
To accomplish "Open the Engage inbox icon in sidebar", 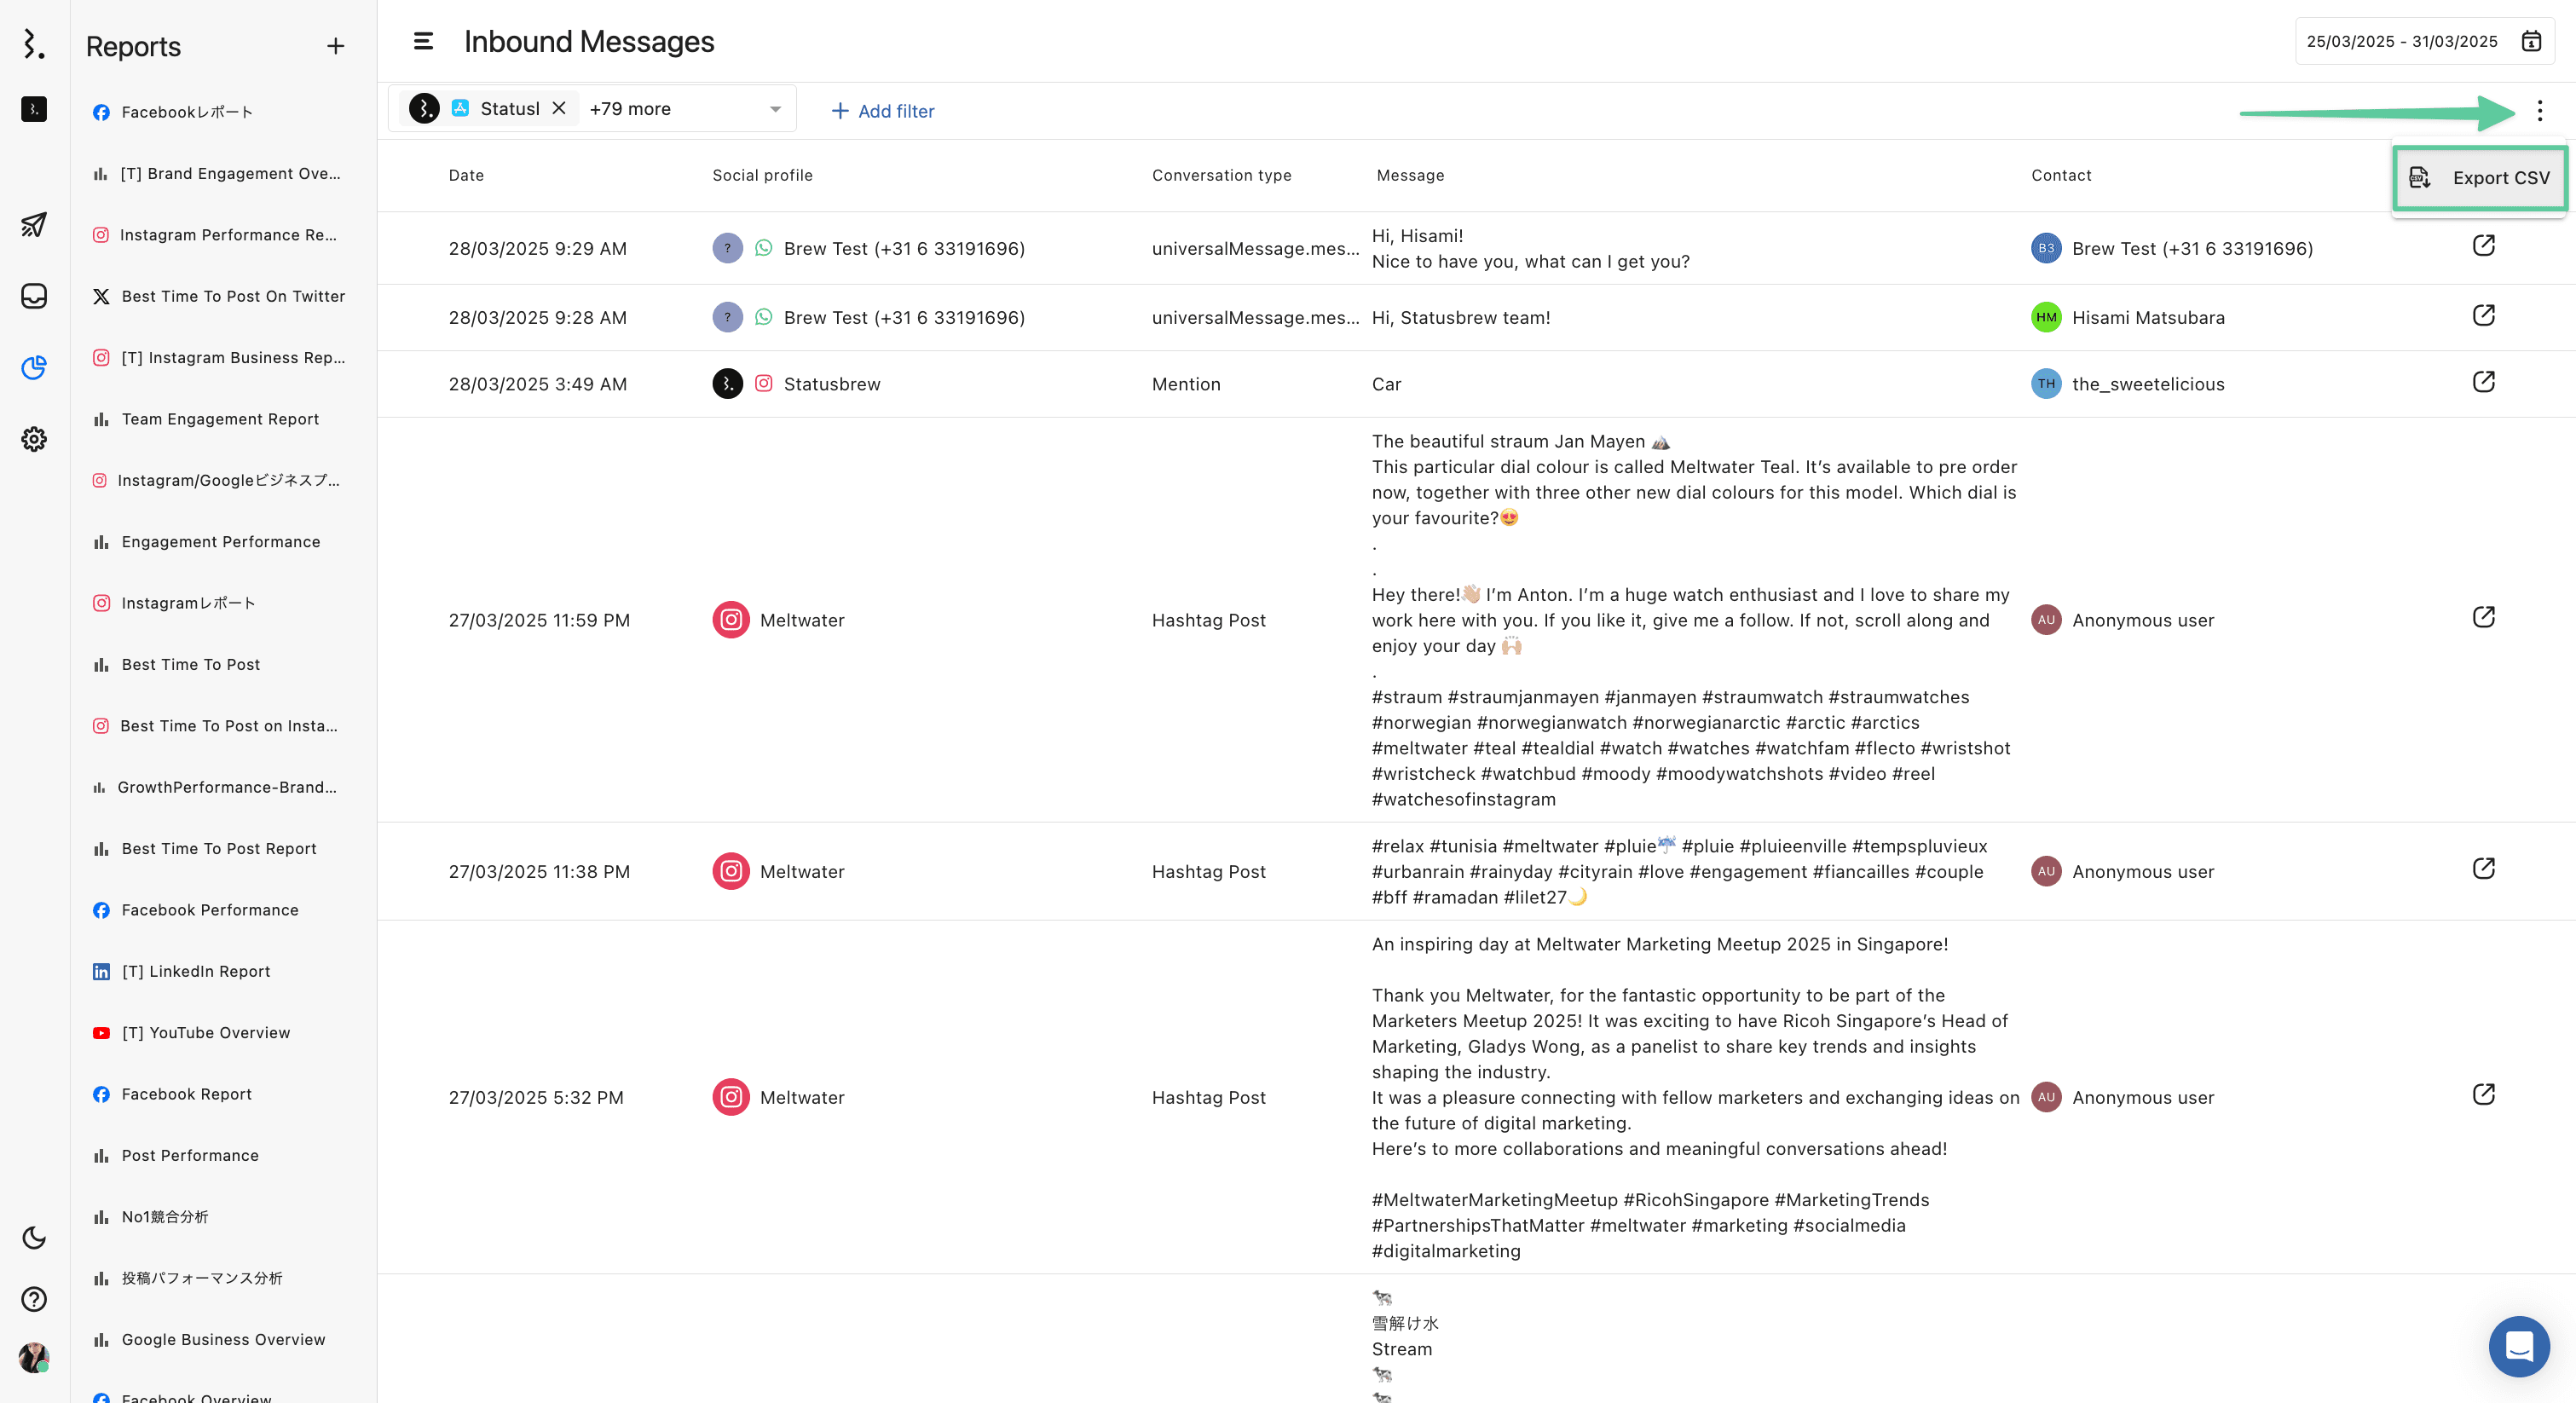I will pos(34,296).
